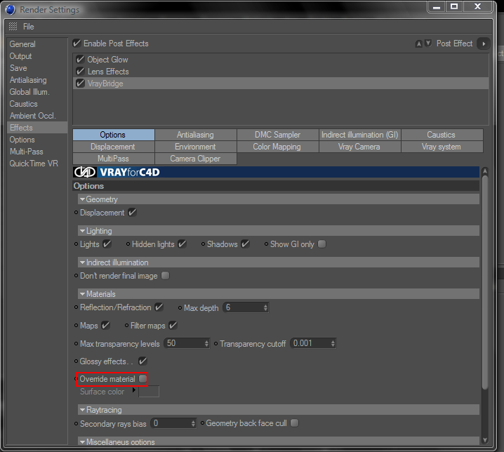Click the Cinema 4D app icon in title bar

click(11, 10)
